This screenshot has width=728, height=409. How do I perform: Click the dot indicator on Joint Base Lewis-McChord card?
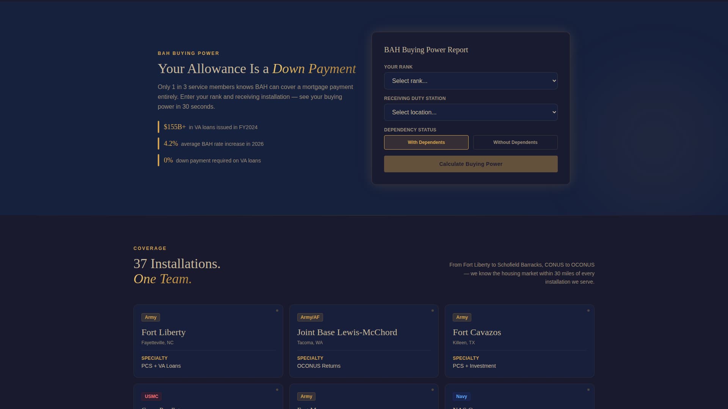pyautogui.click(x=433, y=310)
